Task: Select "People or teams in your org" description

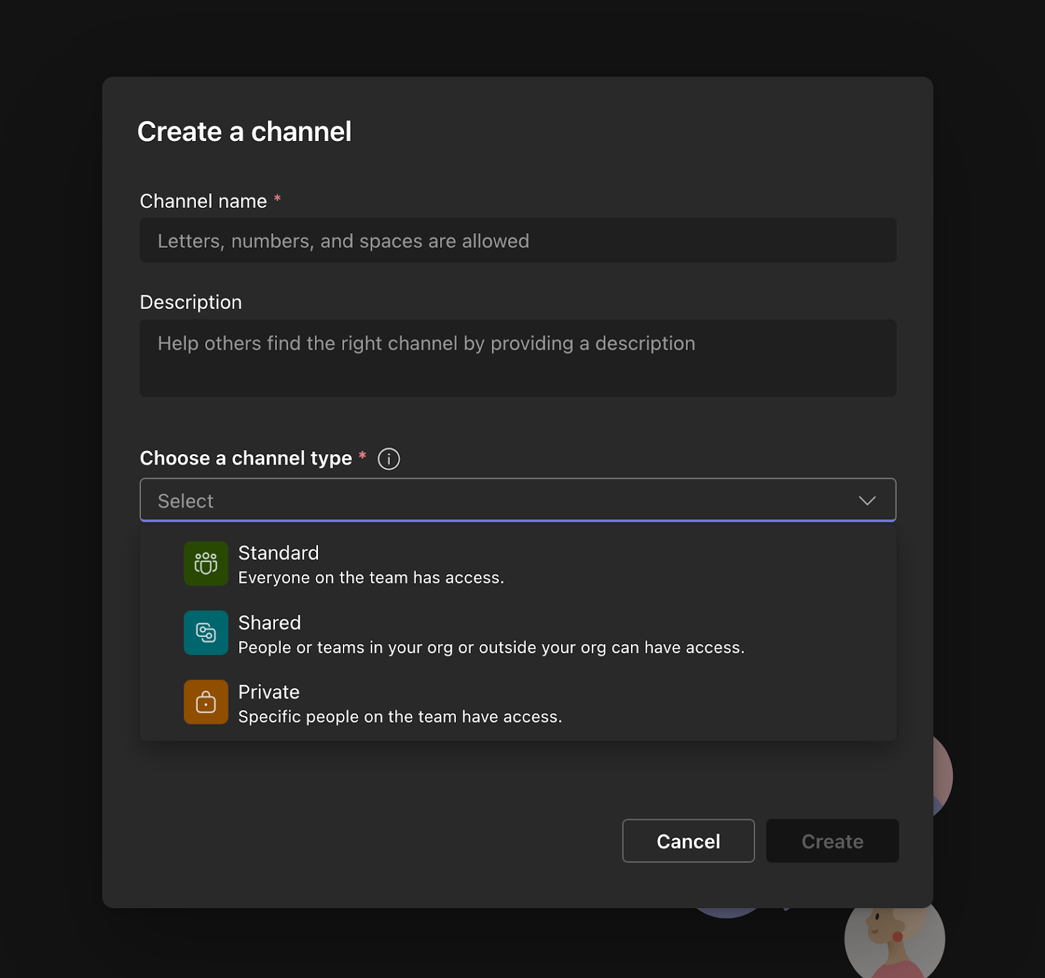Action: point(491,647)
